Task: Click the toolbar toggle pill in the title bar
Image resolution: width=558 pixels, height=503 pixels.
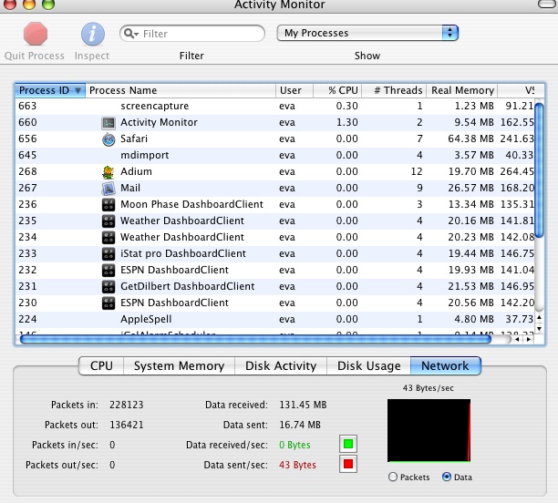Action: (x=547, y=4)
